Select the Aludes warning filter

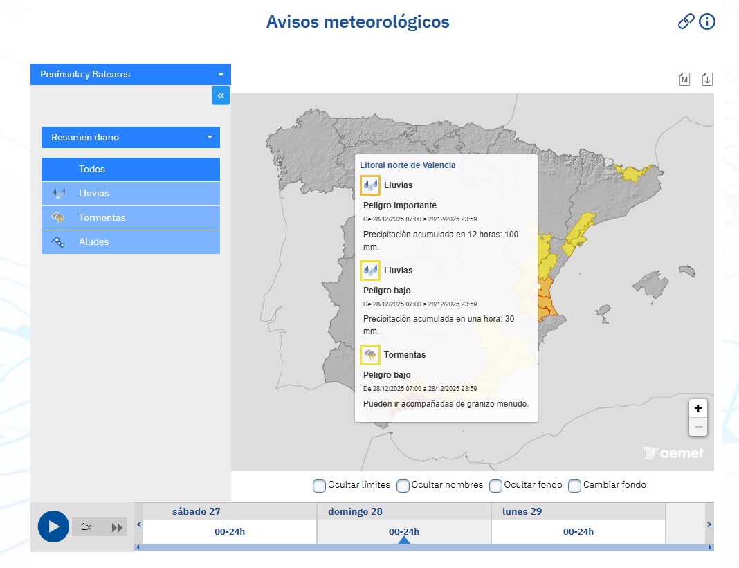tap(130, 241)
